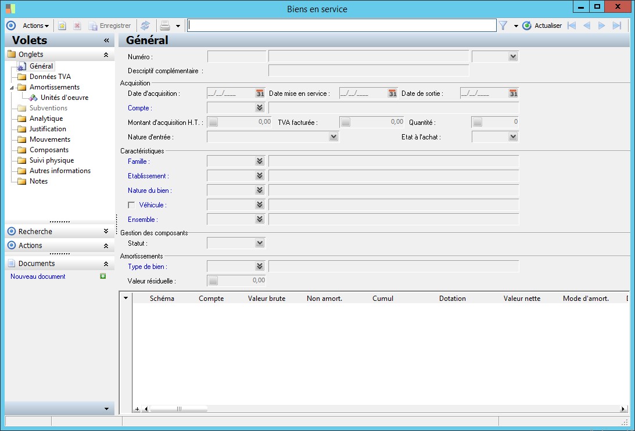Open the Nature du bien lookup dropdown
The width and height of the screenshot is (635, 431).
tap(260, 191)
